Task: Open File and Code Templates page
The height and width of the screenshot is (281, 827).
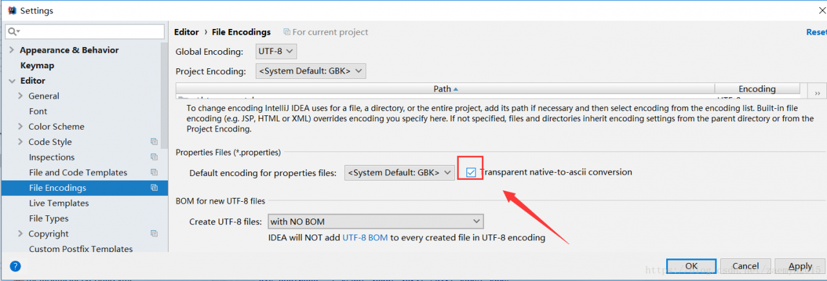Action: (78, 173)
